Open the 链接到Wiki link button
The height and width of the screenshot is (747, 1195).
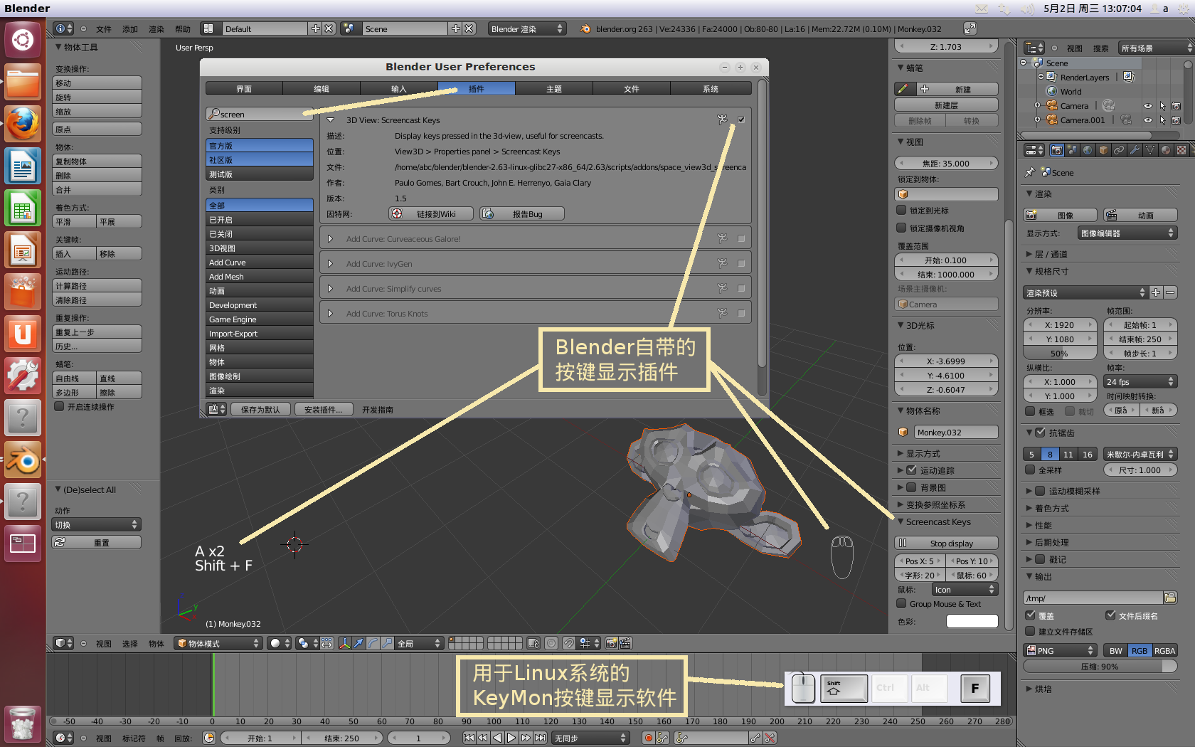(x=432, y=213)
